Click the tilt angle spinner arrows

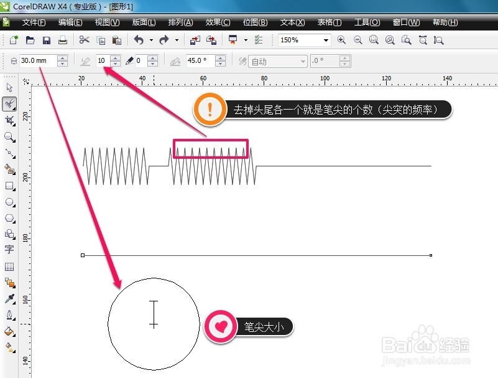221,60
